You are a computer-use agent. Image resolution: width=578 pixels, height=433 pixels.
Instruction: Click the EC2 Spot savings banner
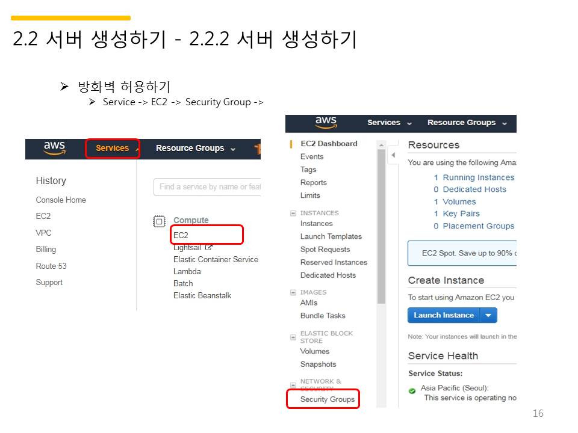point(462,253)
